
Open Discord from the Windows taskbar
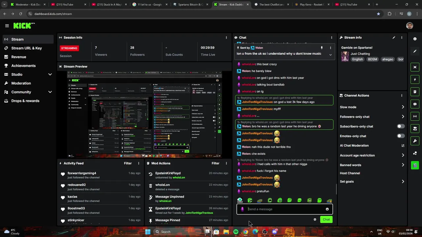click(275, 232)
